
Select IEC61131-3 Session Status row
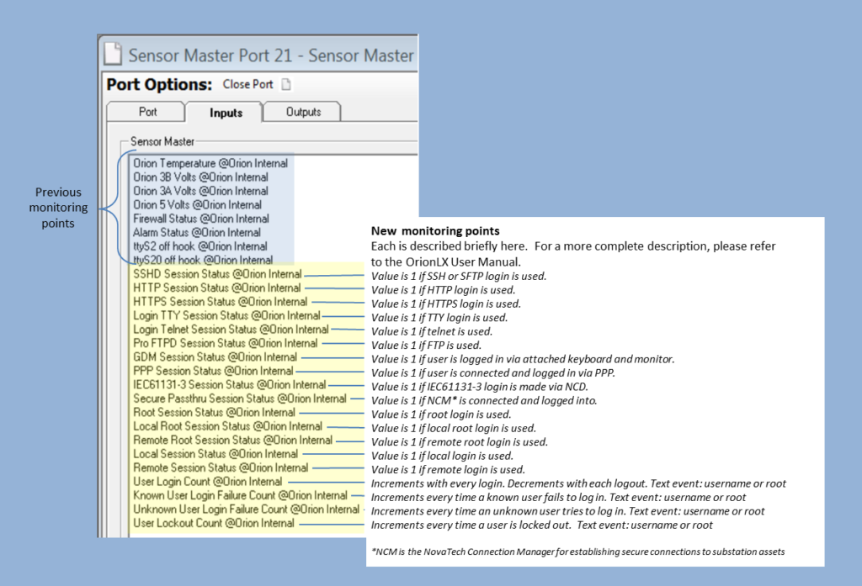tap(229, 384)
